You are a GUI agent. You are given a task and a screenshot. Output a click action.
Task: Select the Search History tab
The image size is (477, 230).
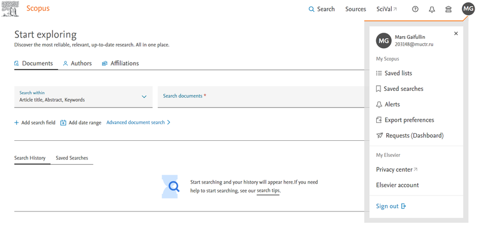click(x=30, y=158)
